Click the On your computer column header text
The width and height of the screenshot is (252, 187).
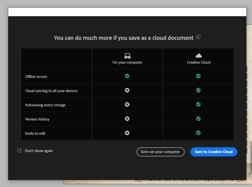coord(127,62)
